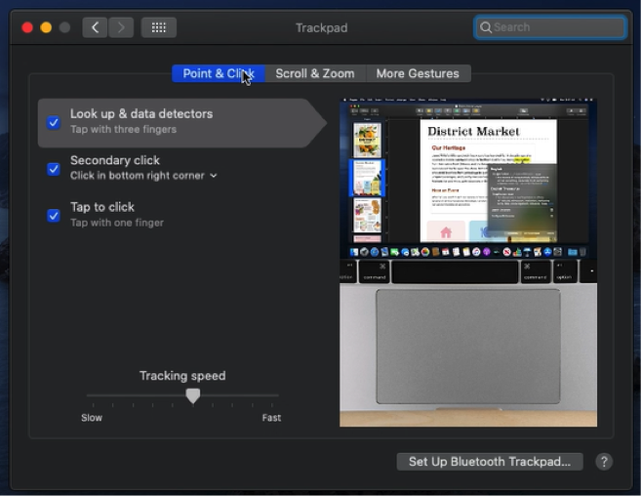Expand the Click in bottom right corner dropdown
Viewport: 641px width, 496px height.
tap(213, 176)
